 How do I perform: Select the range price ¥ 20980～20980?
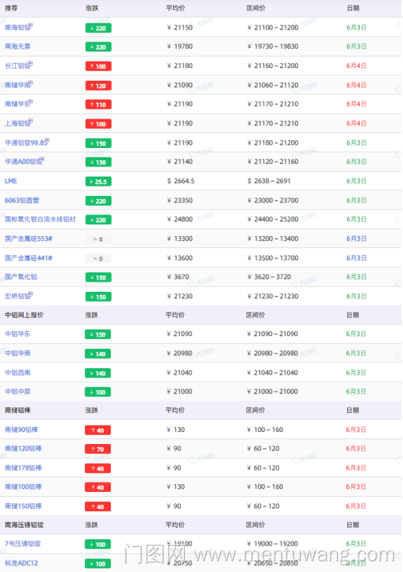272,353
